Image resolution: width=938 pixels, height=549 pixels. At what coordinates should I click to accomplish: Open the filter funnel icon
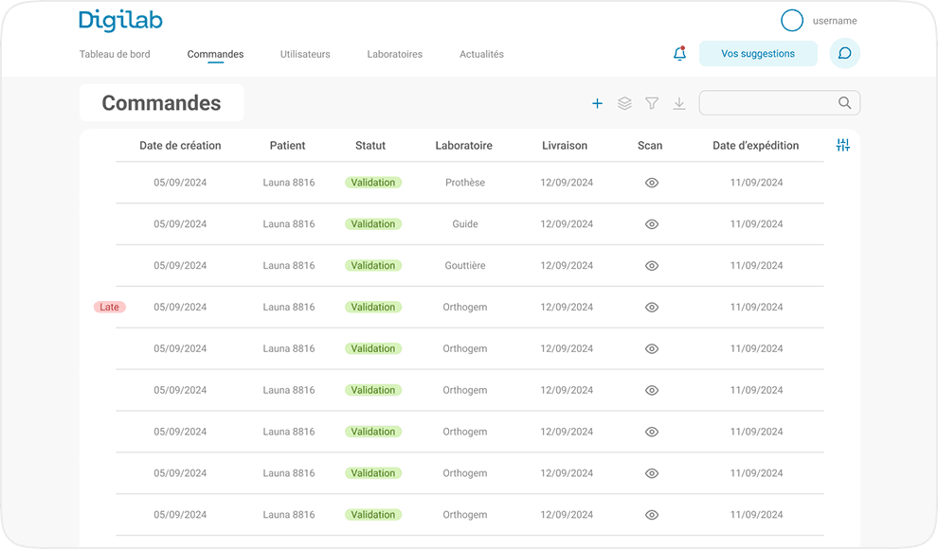(652, 104)
